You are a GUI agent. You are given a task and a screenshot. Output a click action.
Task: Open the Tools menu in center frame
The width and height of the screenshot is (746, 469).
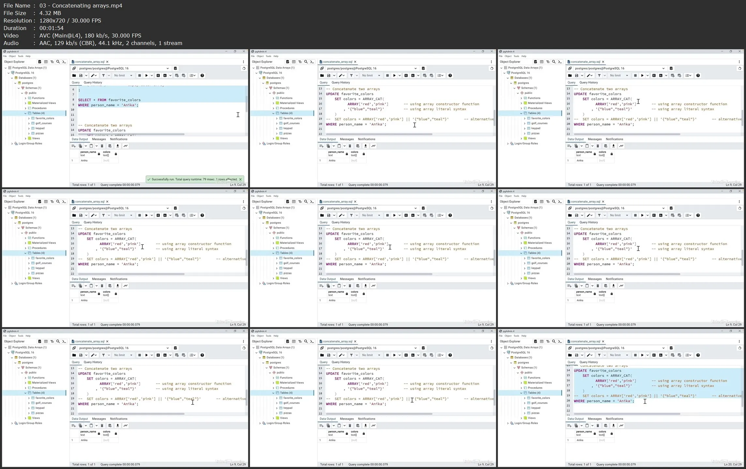pyautogui.click(x=268, y=196)
